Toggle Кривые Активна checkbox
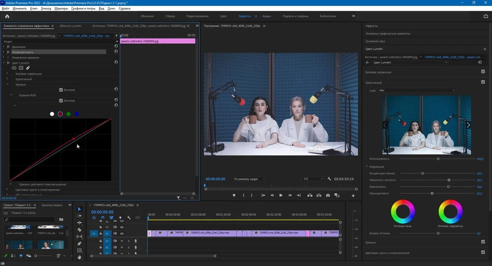This screenshot has width=492, height=266. pyautogui.click(x=61, y=89)
